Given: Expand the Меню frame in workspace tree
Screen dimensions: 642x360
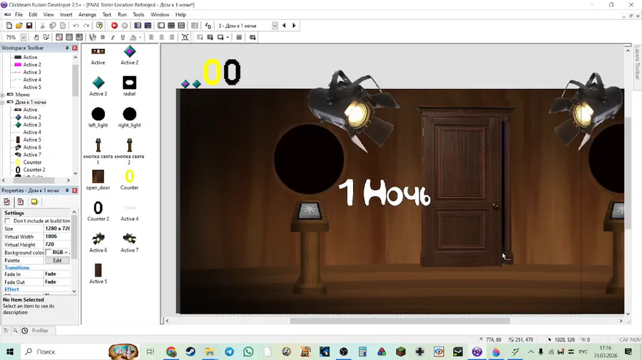Looking at the screenshot, I should pos(3,95).
